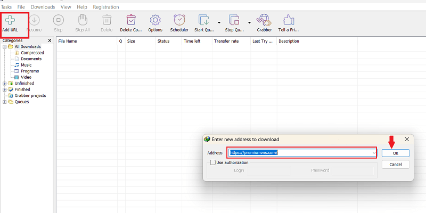The width and height of the screenshot is (426, 213).
Task: Click the Delete Completed toolbar icon
Action: coord(131,20)
